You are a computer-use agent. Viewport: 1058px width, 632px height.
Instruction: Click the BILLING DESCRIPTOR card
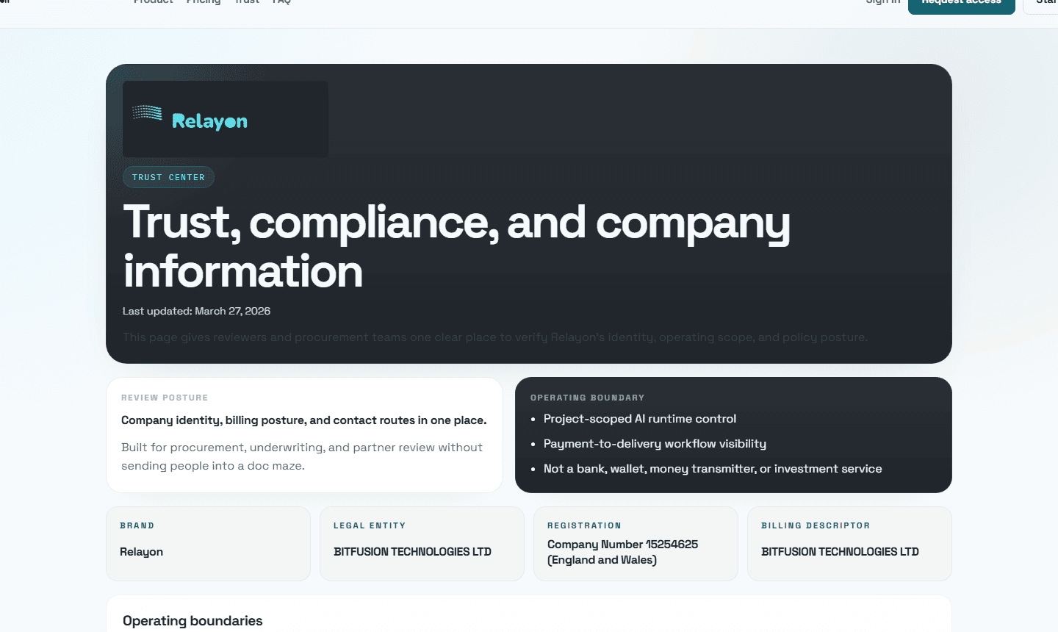[849, 544]
